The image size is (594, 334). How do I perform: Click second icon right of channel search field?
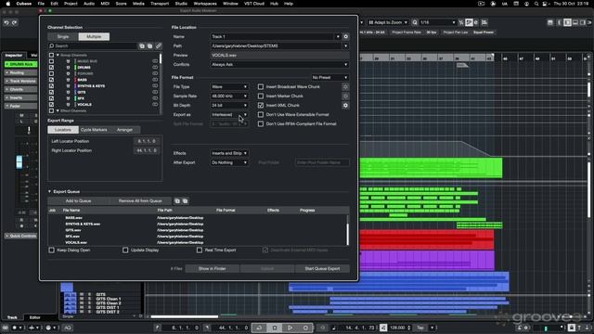[150, 45]
